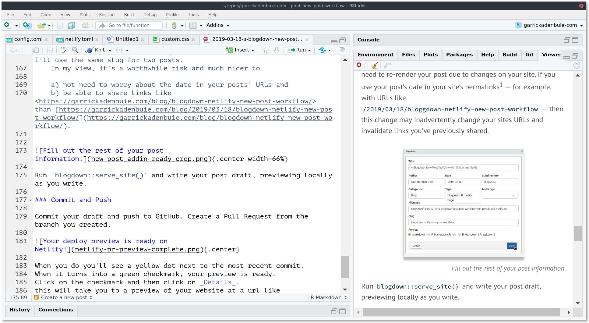Open the Addins dropdown

point(218,25)
